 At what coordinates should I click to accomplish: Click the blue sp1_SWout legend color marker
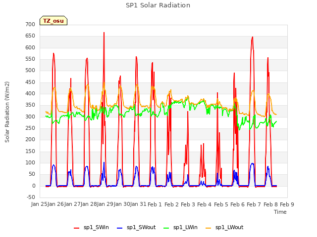[x=120, y=228]
